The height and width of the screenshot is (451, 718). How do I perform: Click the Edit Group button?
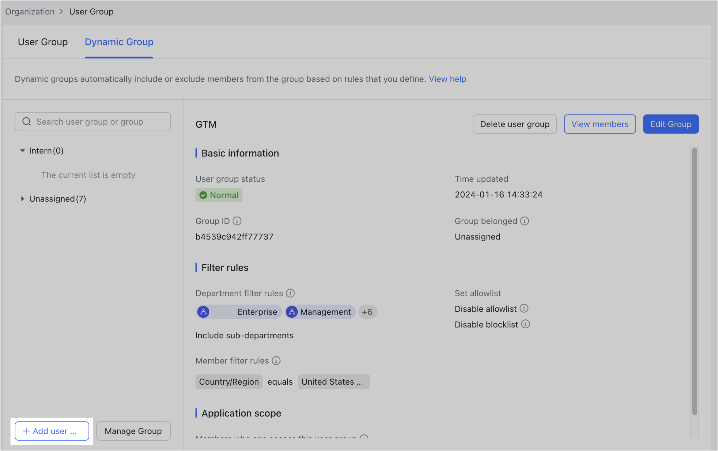click(671, 124)
